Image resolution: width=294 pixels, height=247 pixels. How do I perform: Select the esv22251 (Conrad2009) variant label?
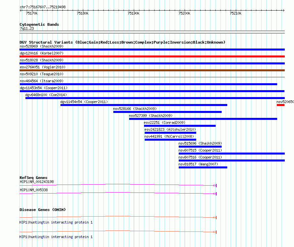(x=165, y=123)
